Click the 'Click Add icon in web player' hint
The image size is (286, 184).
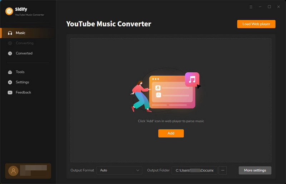point(171,121)
